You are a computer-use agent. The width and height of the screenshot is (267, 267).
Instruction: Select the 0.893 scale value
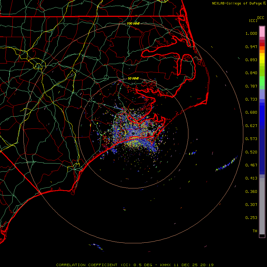(251, 60)
